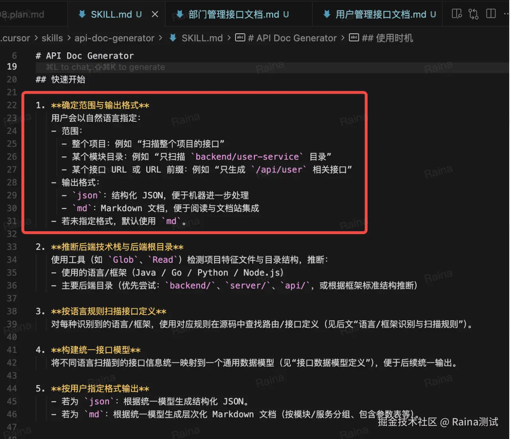Click the bold text 确定范围与输出格式

tap(100, 105)
